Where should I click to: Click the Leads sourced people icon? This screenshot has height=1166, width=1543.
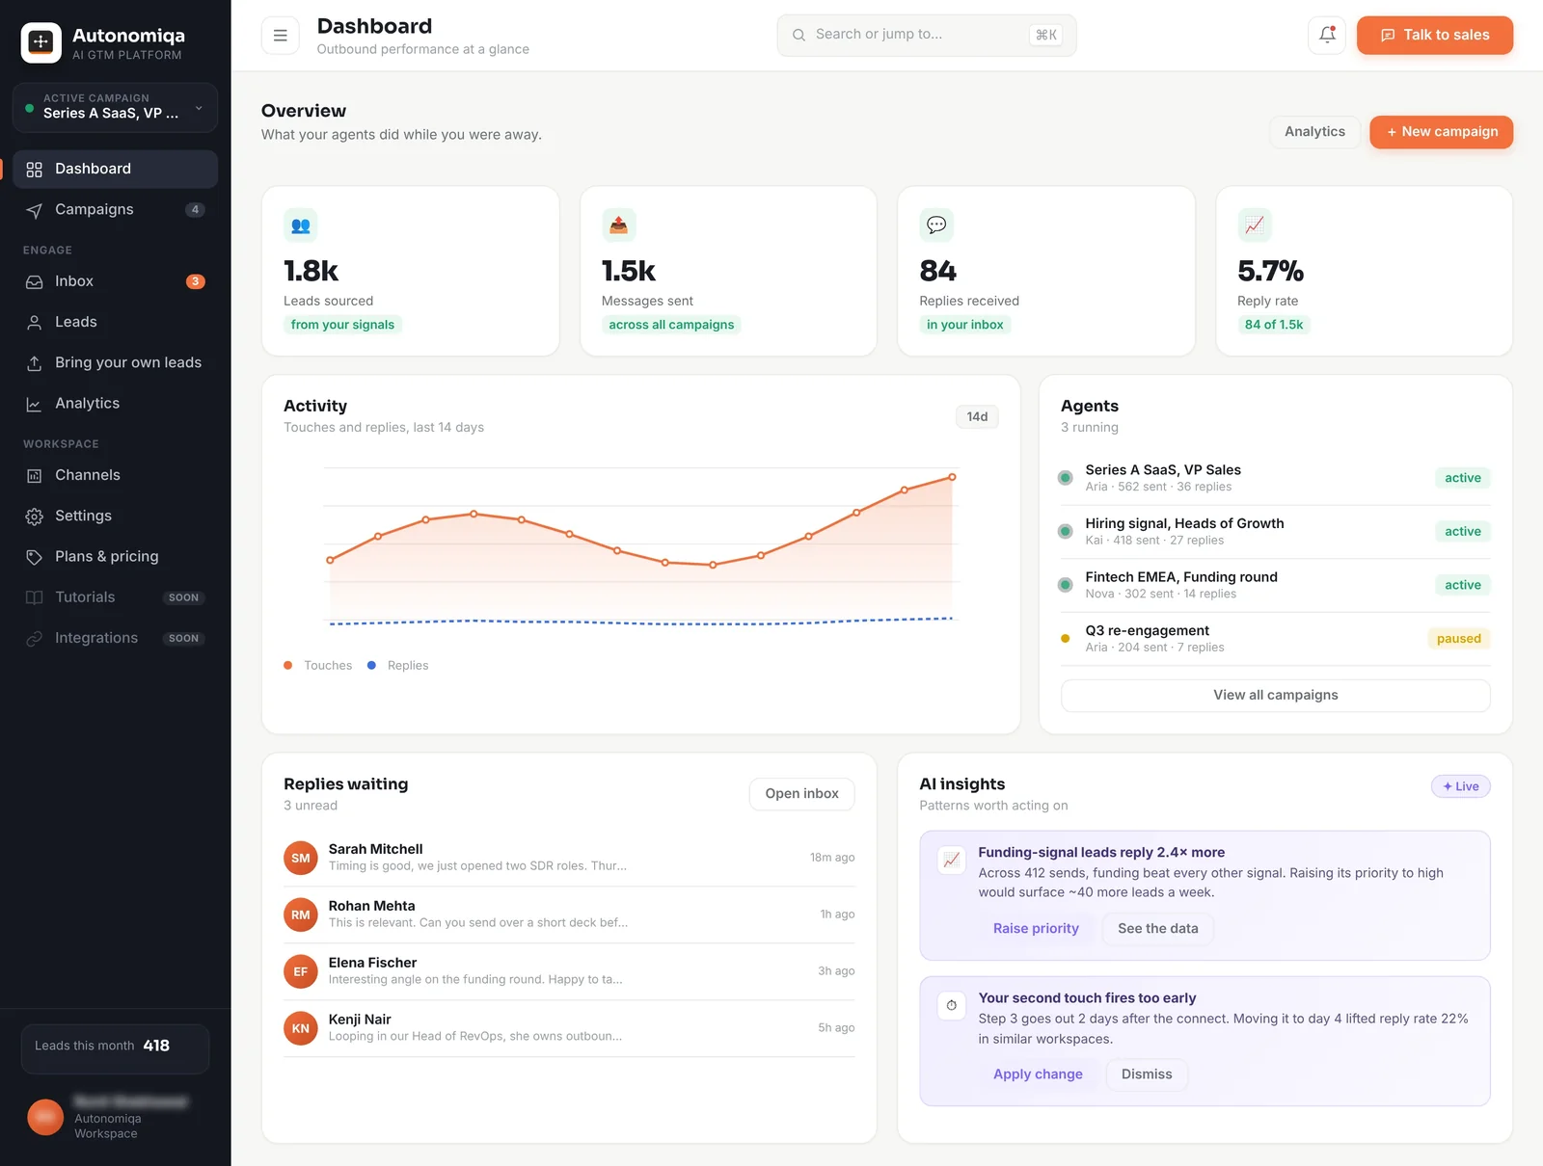pyautogui.click(x=301, y=225)
